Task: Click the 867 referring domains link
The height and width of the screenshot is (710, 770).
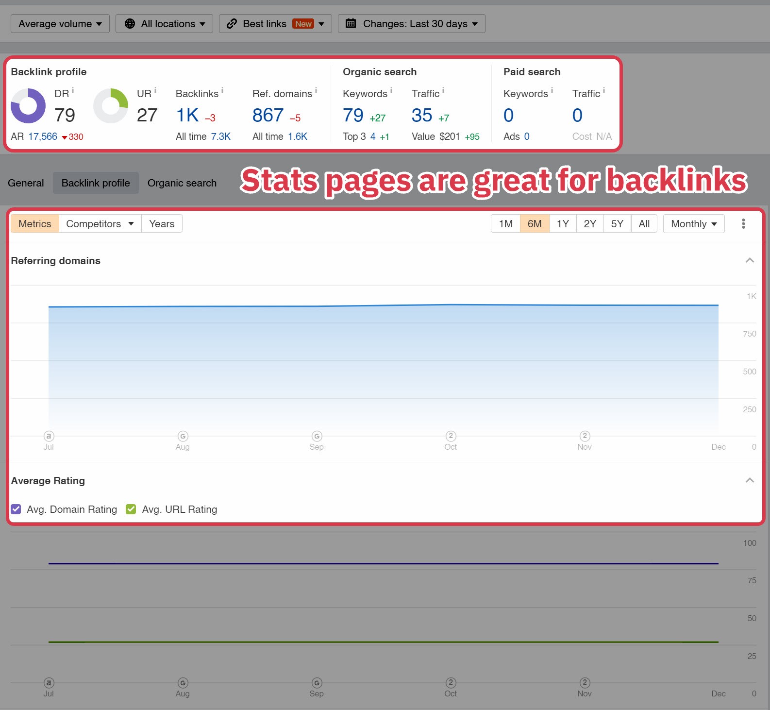Action: [268, 116]
